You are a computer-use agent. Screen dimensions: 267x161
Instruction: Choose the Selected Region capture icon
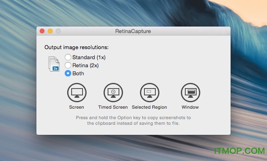pos(149,93)
